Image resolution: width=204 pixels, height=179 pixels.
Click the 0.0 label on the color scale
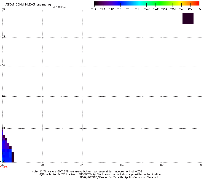[x=190, y=9]
